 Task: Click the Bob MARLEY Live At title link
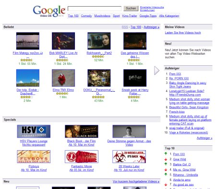pos(63,55)
